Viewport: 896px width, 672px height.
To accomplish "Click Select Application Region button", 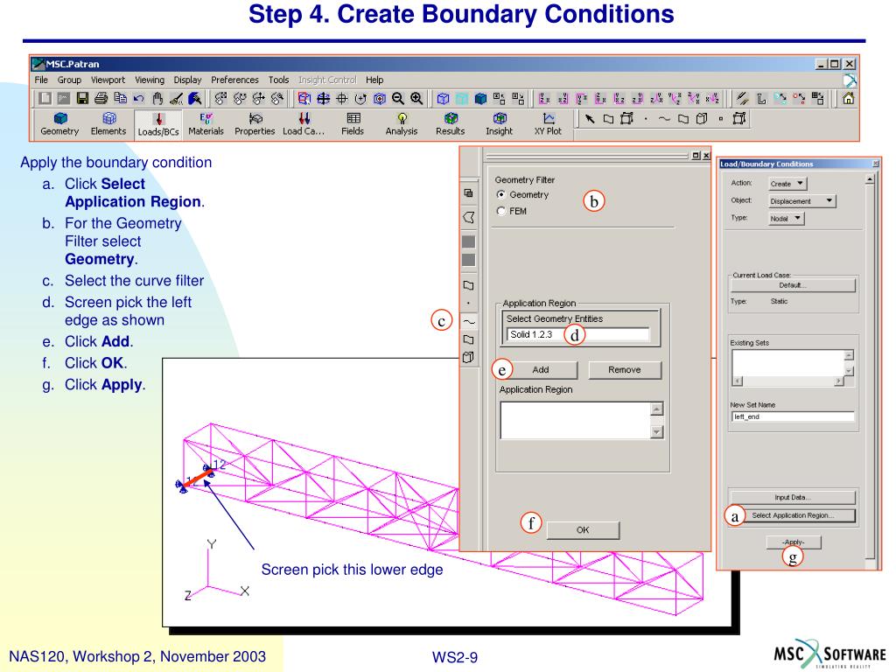I will pos(793,515).
